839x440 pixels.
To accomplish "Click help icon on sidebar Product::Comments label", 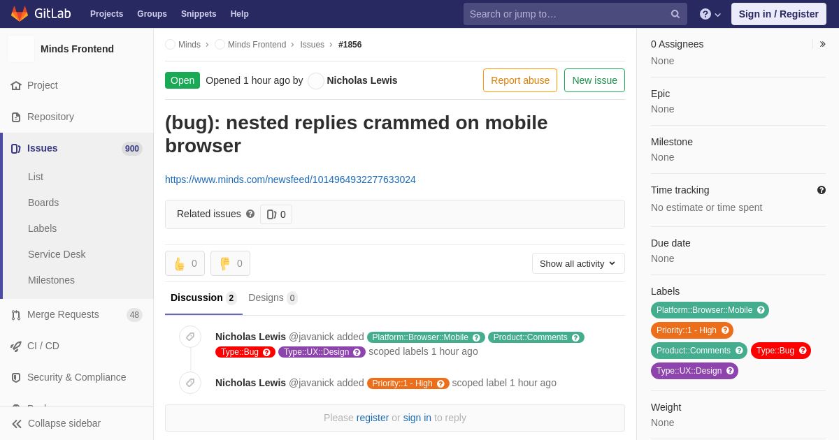I will point(739,351).
